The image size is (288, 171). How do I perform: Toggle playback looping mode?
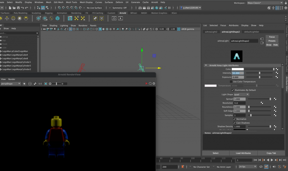pyautogui.click(x=261, y=167)
